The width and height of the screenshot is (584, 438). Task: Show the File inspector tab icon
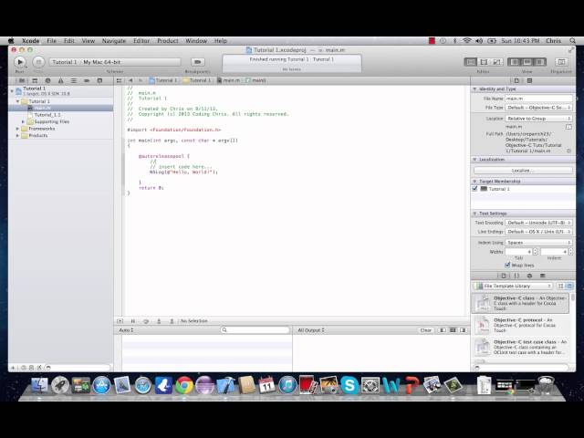click(516, 80)
